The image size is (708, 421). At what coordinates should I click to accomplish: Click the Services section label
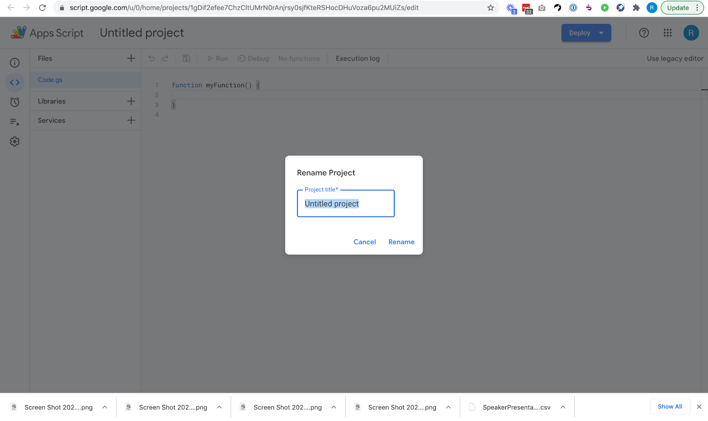click(x=51, y=120)
